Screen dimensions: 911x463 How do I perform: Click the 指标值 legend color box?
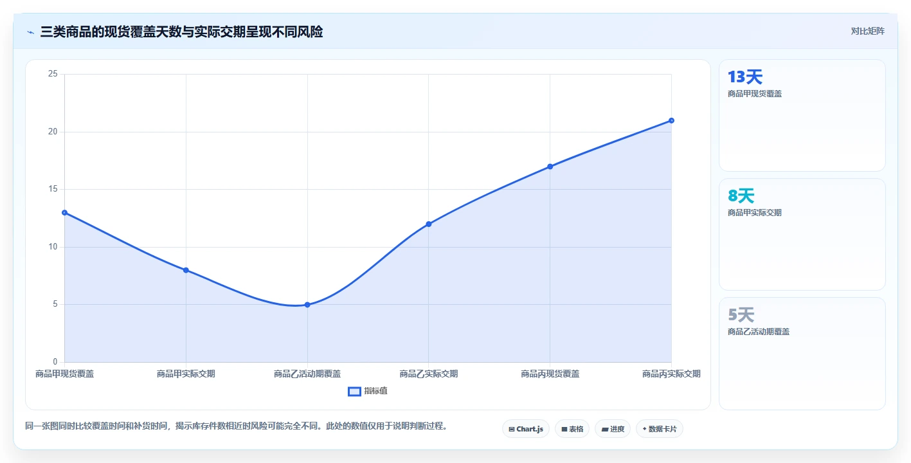(354, 391)
